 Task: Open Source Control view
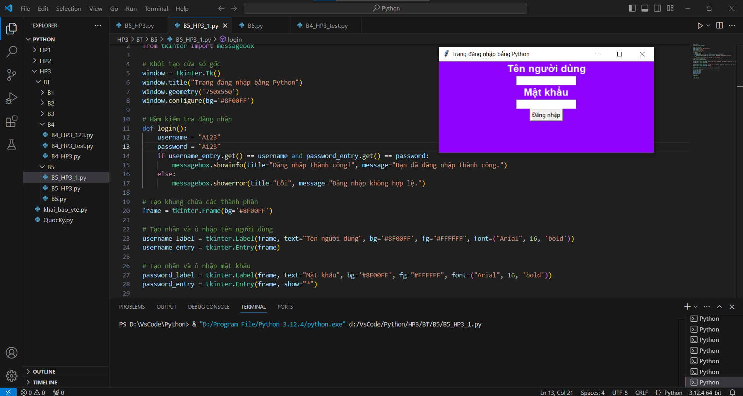pyautogui.click(x=12, y=75)
